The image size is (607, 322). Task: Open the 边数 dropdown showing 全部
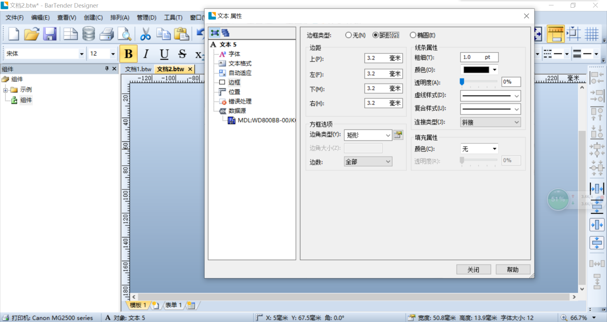point(368,162)
